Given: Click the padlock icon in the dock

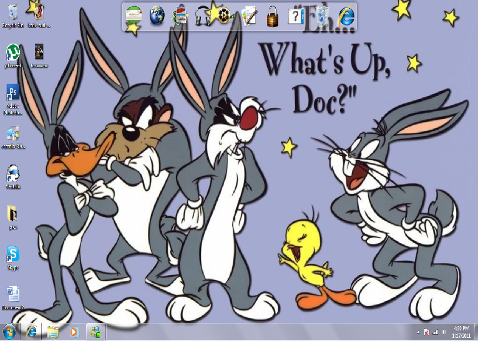Looking at the screenshot, I should click(272, 16).
